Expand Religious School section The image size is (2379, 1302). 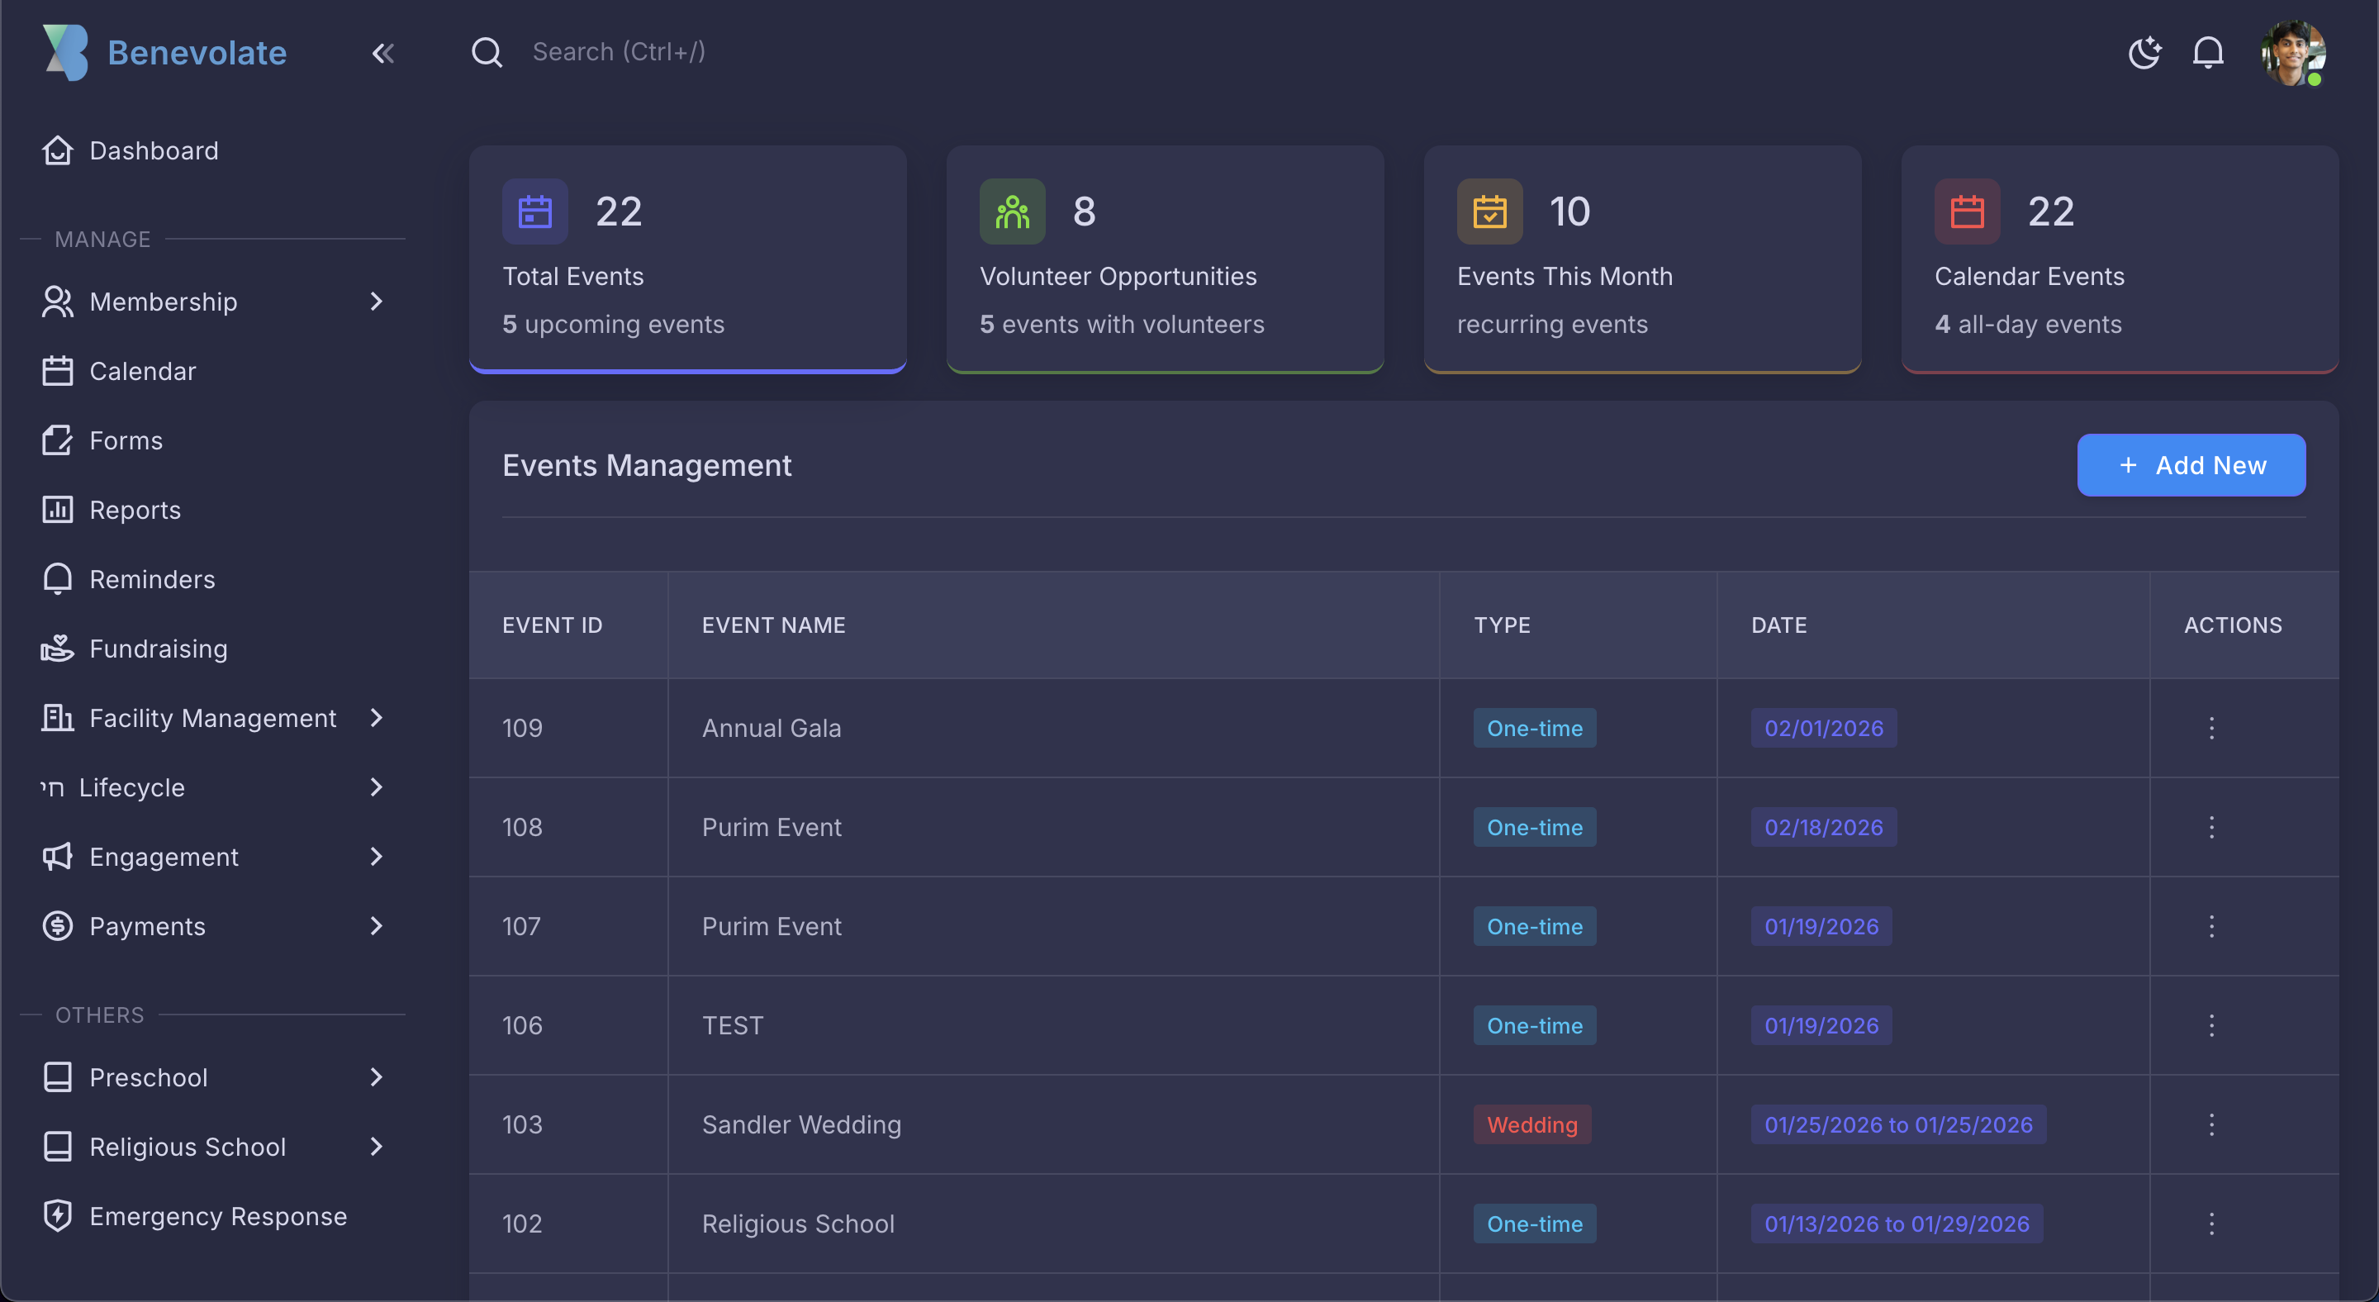376,1146
